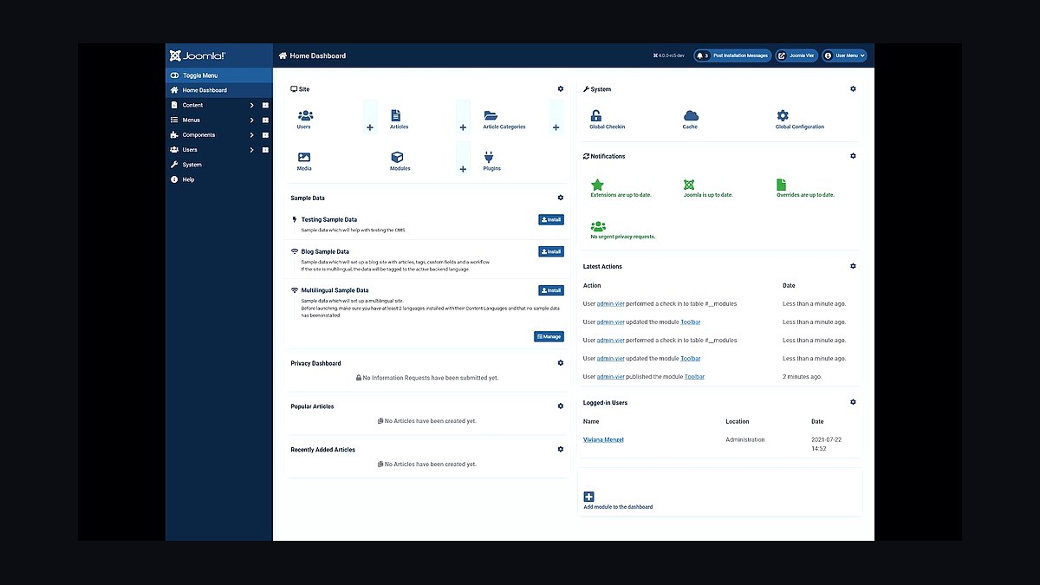The image size is (1040, 585).
Task: Collapse the sidebar with Toggle Menu
Action: (218, 75)
